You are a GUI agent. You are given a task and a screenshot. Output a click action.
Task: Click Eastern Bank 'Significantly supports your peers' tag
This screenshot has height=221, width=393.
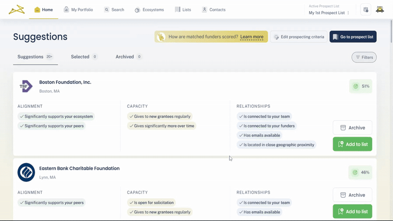point(52,203)
